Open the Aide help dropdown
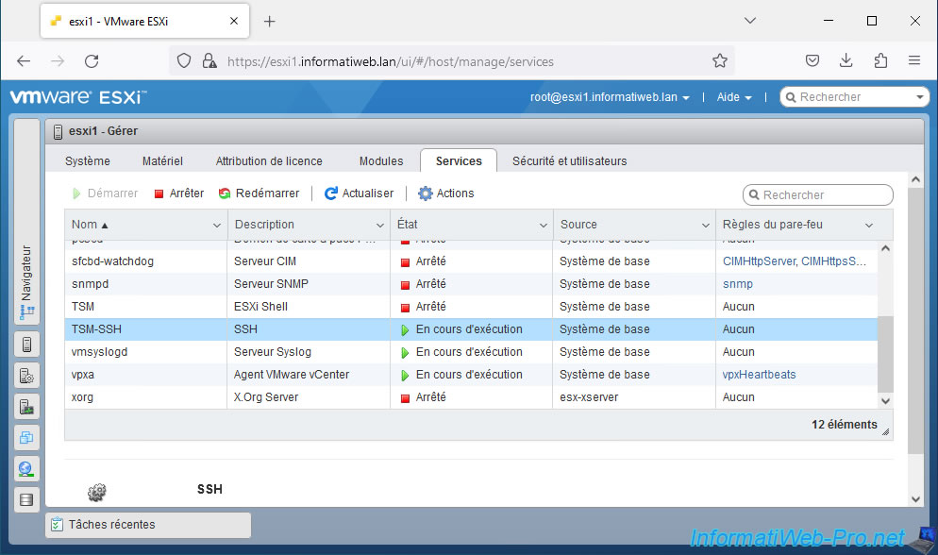This screenshot has width=938, height=555. (734, 97)
